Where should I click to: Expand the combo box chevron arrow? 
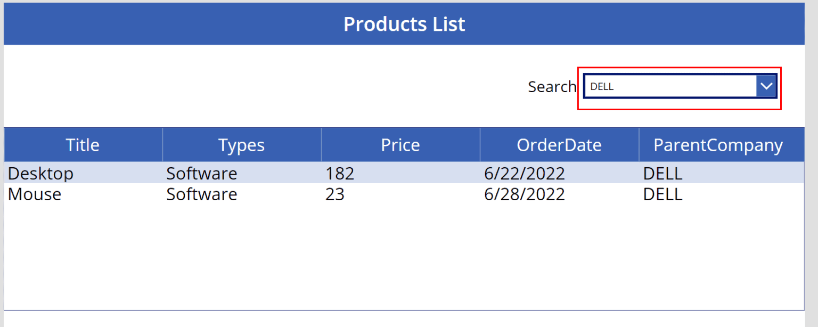pyautogui.click(x=767, y=86)
